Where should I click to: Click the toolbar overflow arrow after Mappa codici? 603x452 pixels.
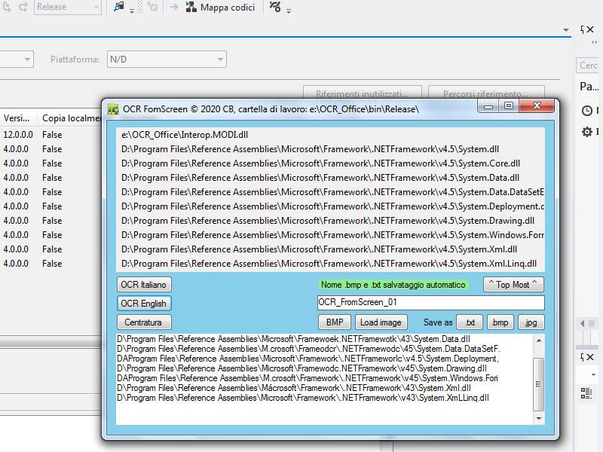[289, 11]
